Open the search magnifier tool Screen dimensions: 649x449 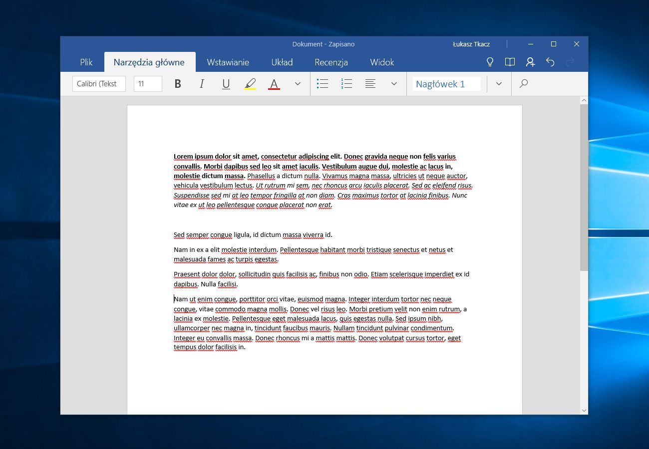click(523, 84)
